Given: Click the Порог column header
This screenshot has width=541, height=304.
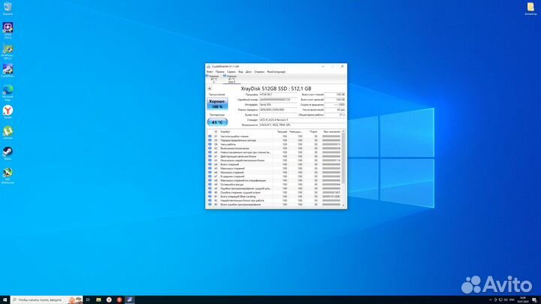Looking at the screenshot, I should pyautogui.click(x=313, y=131).
